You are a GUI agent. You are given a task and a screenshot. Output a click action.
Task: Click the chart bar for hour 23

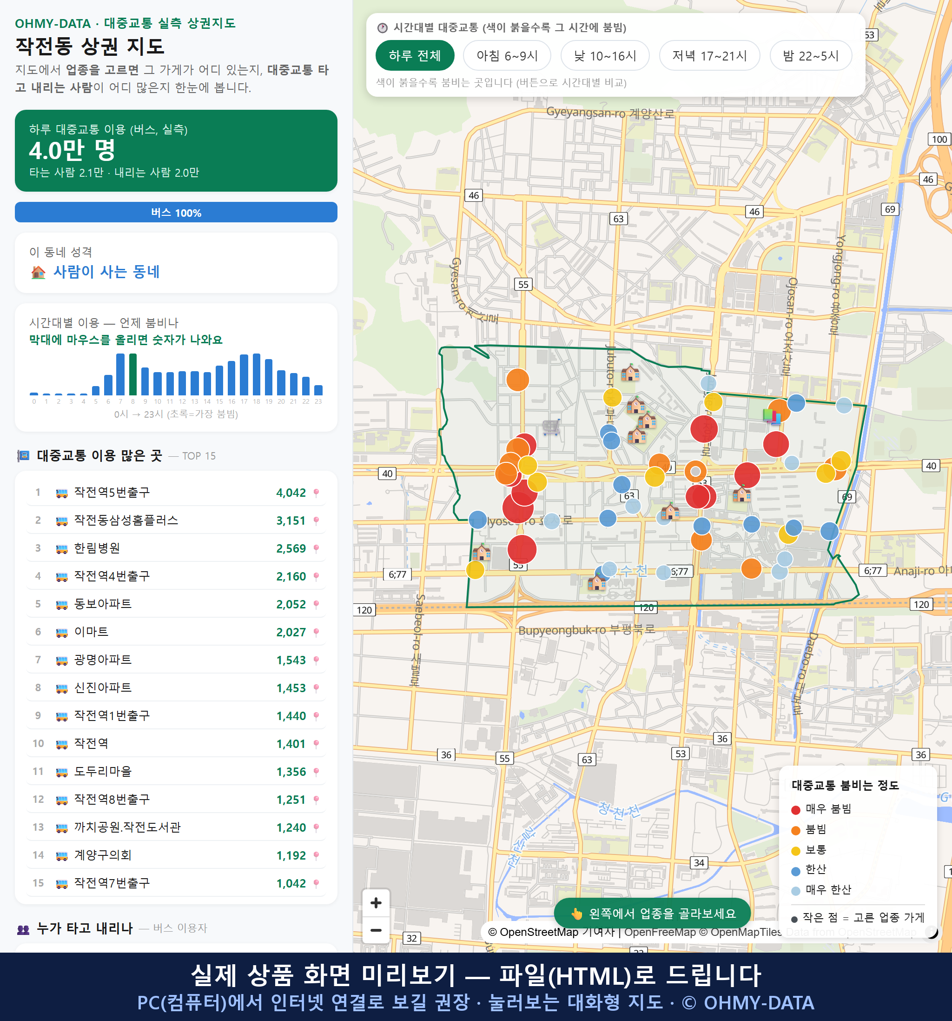[x=318, y=390]
